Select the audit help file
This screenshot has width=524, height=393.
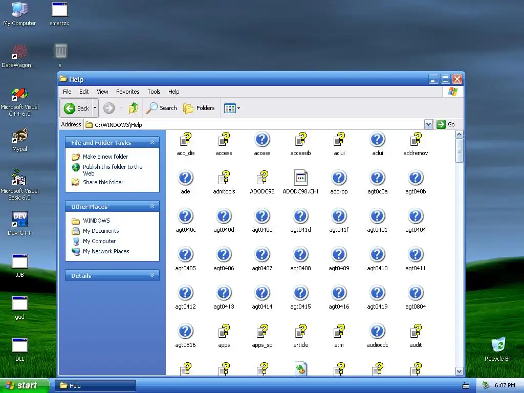coord(416,336)
